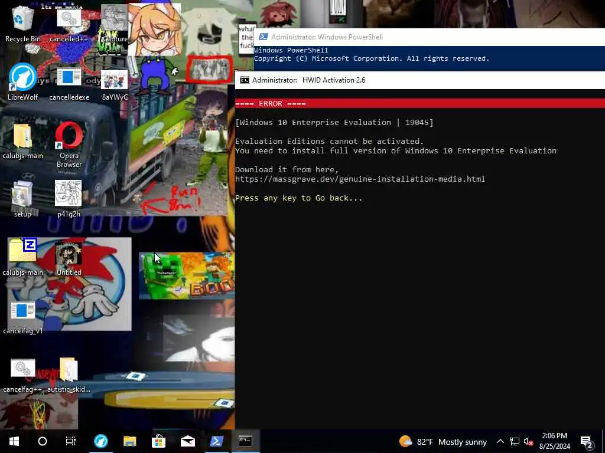Select the zipped calubjs-main archive icon
The height and width of the screenshot is (453, 605).
point(23,257)
